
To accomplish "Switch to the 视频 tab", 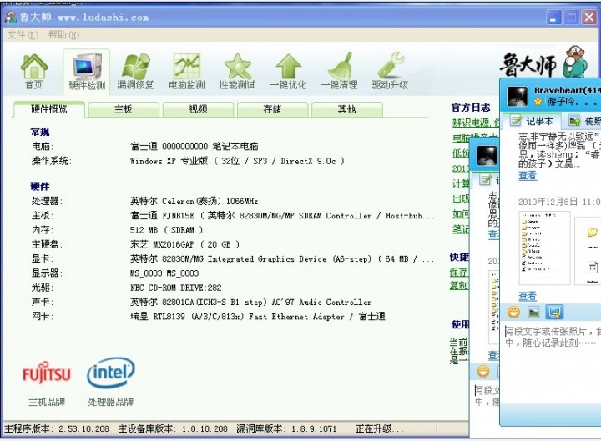I will tap(198, 109).
